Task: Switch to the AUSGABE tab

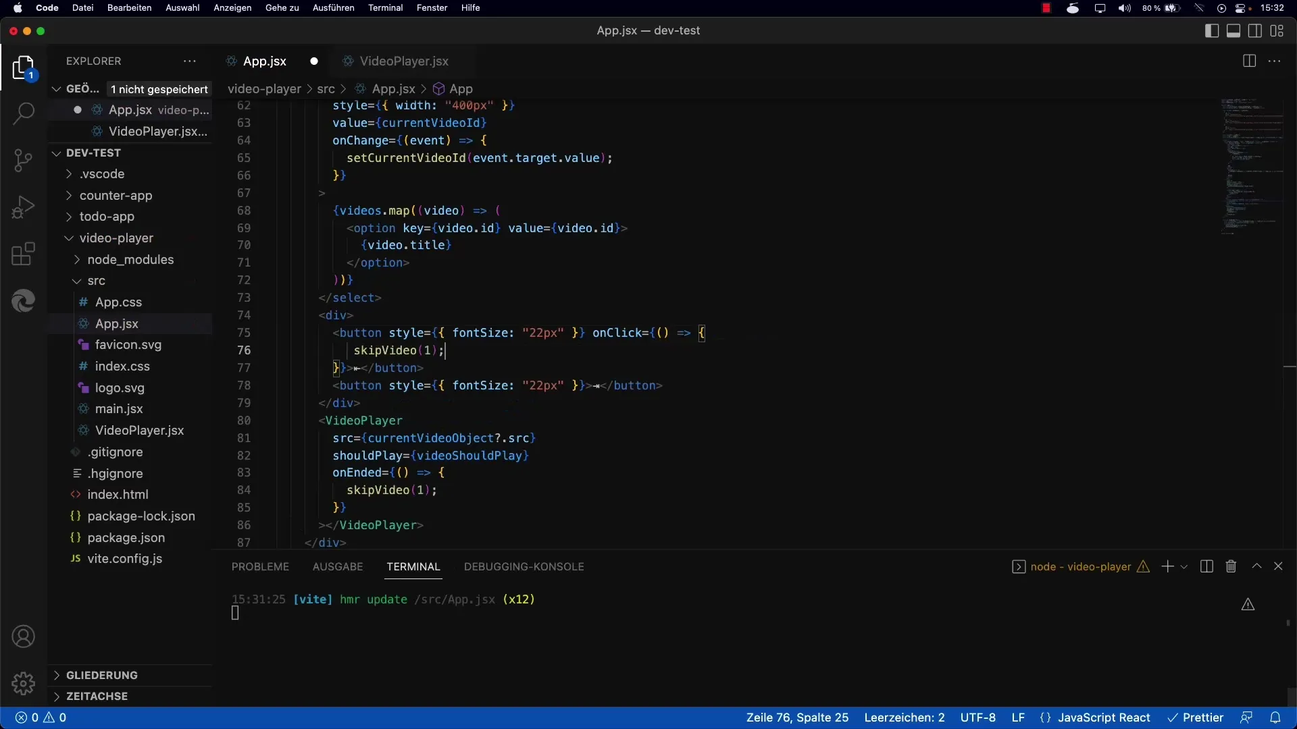Action: point(338,566)
